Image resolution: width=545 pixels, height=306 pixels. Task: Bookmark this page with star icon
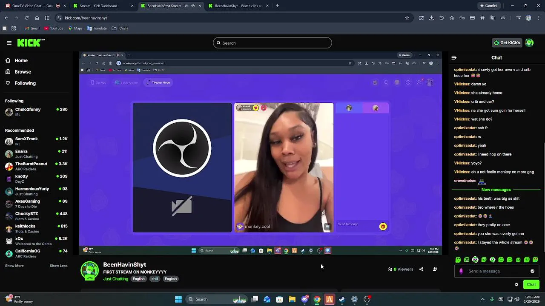407,18
